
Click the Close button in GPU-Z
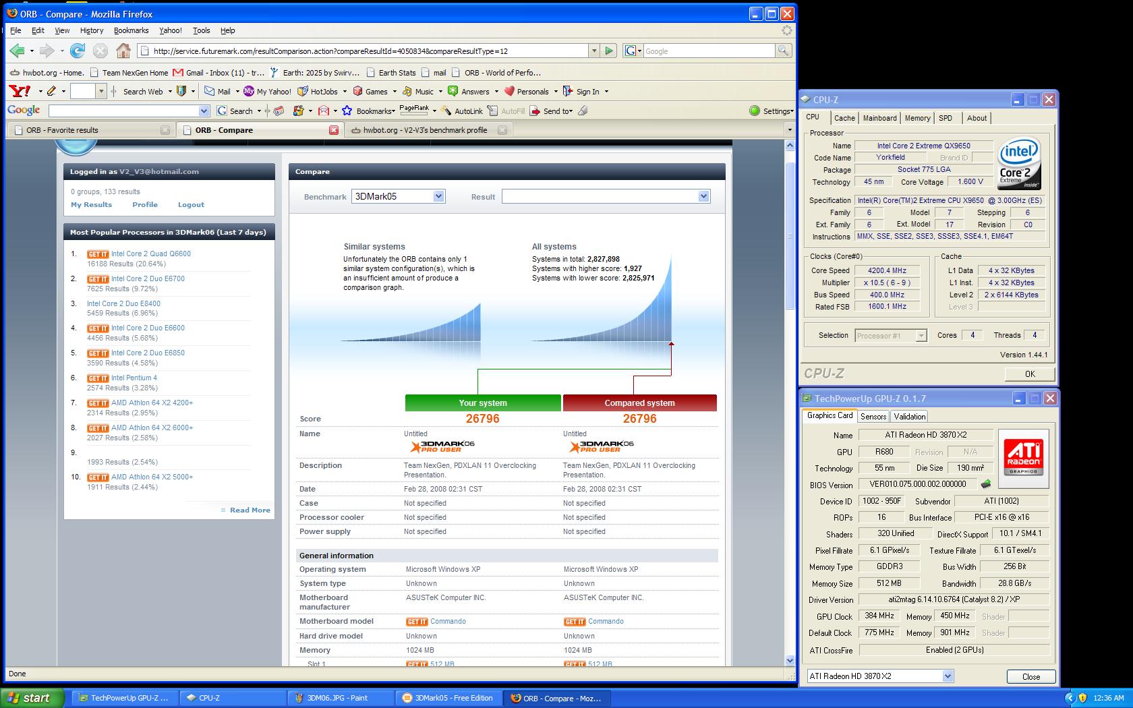(x=1030, y=676)
